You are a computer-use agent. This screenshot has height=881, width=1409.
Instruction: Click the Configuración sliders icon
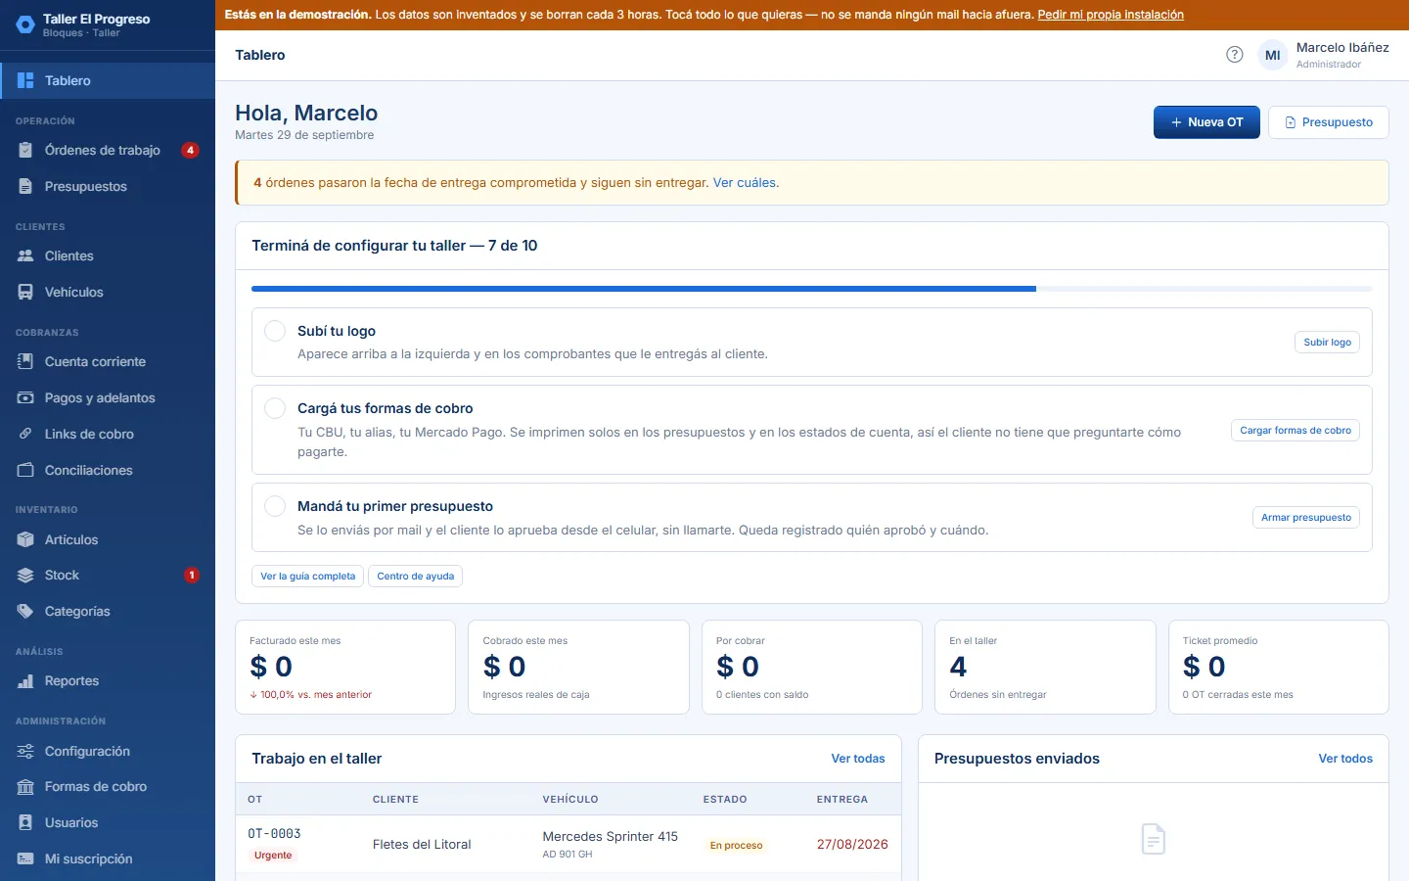pos(25,751)
